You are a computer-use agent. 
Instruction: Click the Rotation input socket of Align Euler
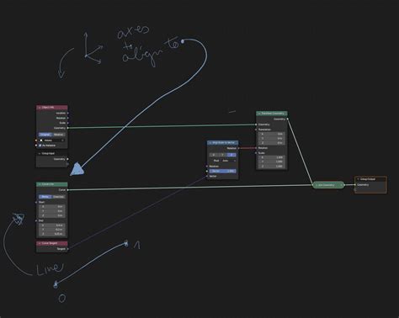tap(207, 167)
